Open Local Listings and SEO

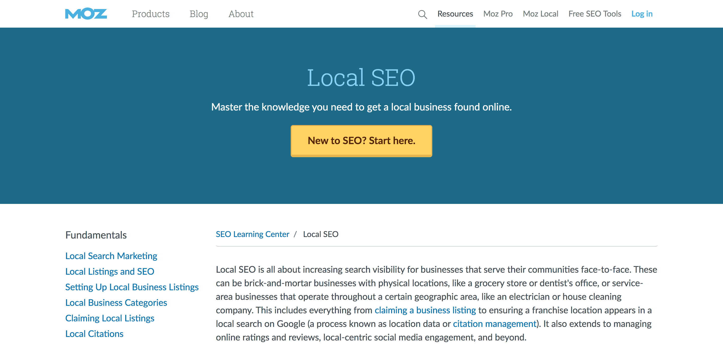110,271
